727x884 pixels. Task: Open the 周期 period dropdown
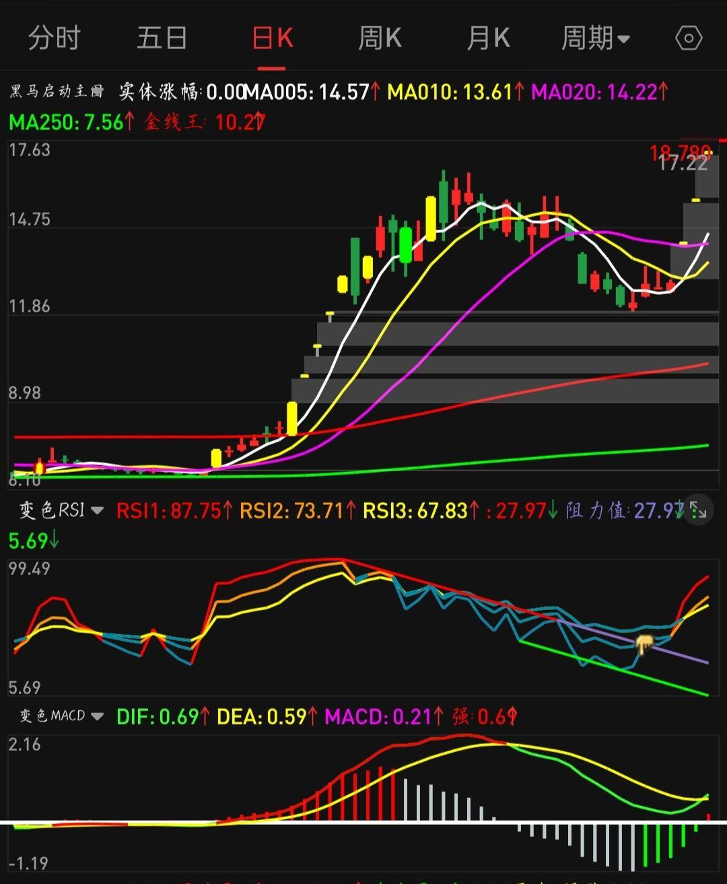point(596,38)
